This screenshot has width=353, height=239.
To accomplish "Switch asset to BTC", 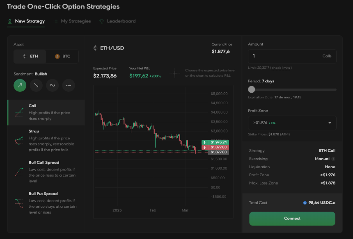I will pos(62,56).
